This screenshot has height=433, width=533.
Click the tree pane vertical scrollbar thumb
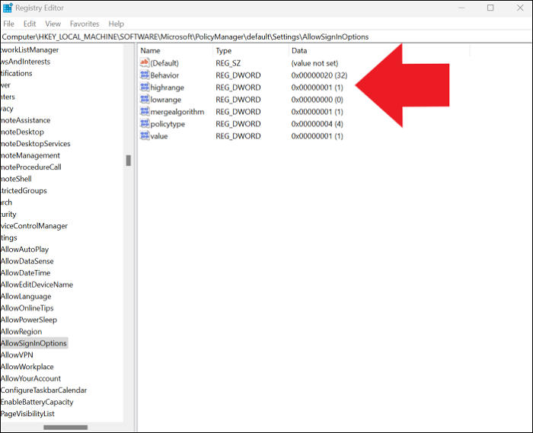(x=129, y=161)
